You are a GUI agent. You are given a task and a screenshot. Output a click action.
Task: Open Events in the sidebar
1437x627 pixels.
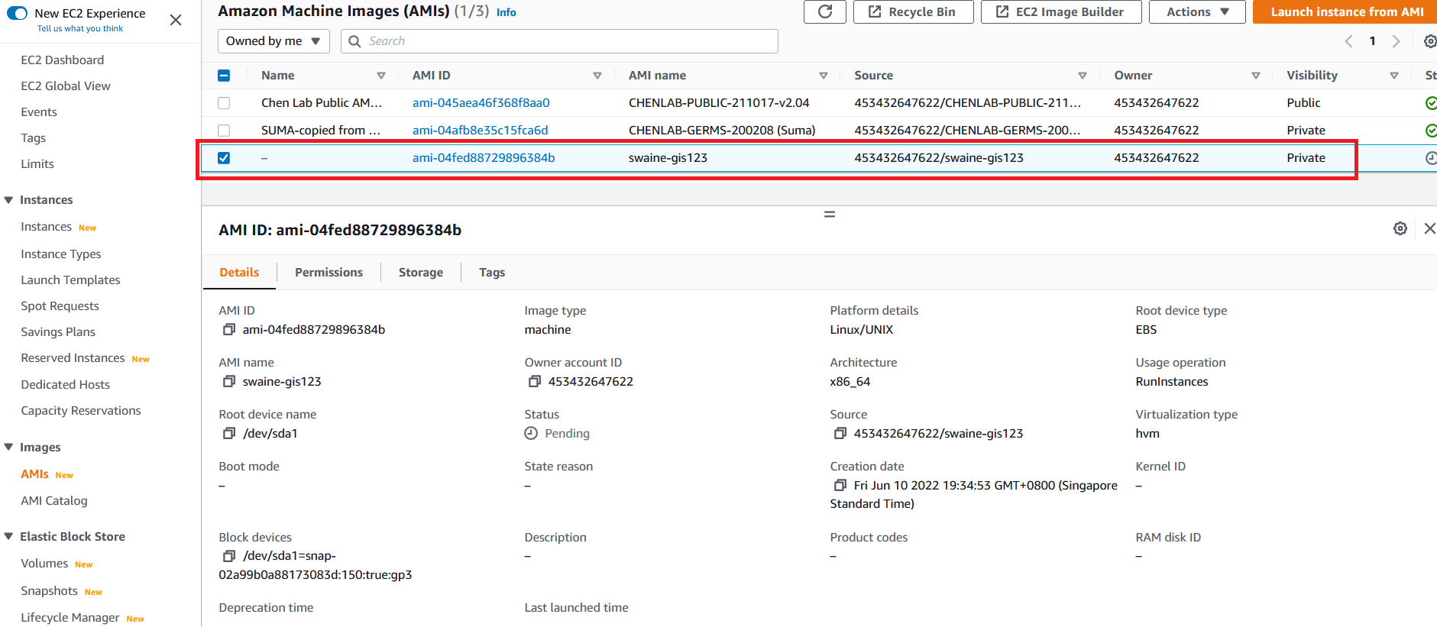(x=39, y=112)
